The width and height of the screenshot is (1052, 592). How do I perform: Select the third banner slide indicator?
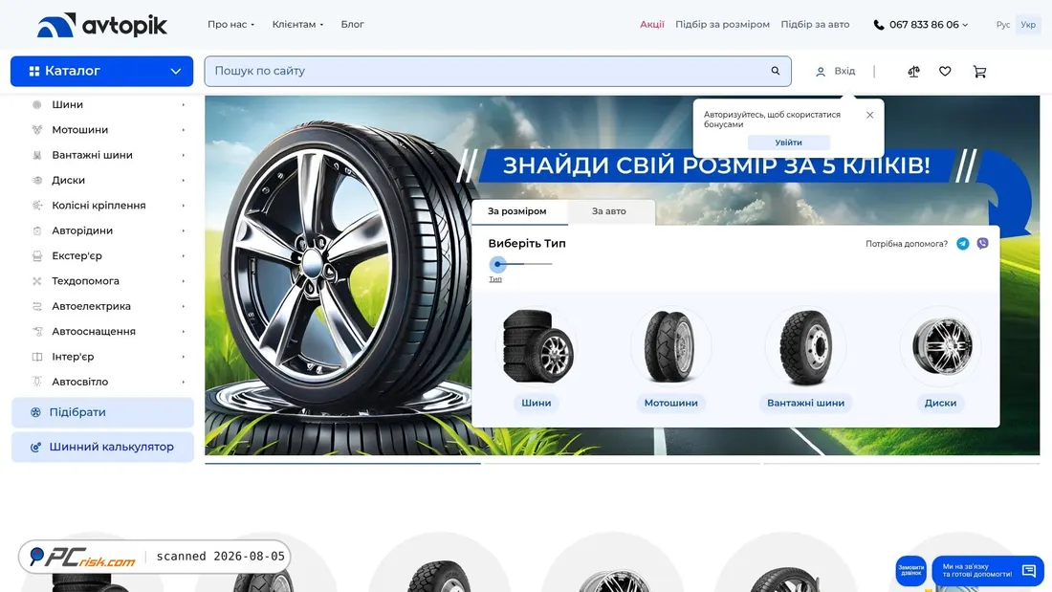(x=901, y=463)
